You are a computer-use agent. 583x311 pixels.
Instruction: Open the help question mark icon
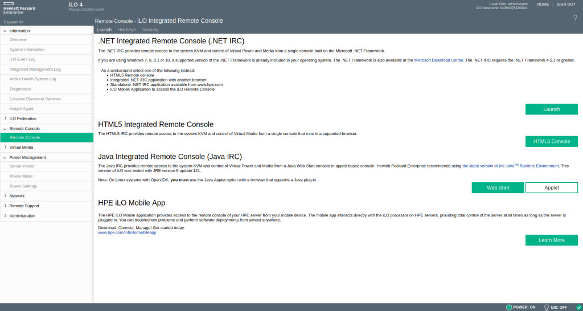coord(575,18)
